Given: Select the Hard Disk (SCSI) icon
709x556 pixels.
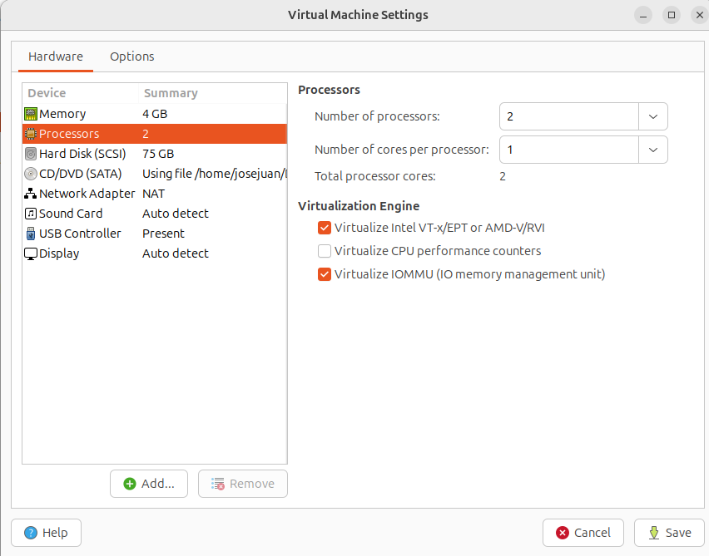Looking at the screenshot, I should pyautogui.click(x=29, y=153).
